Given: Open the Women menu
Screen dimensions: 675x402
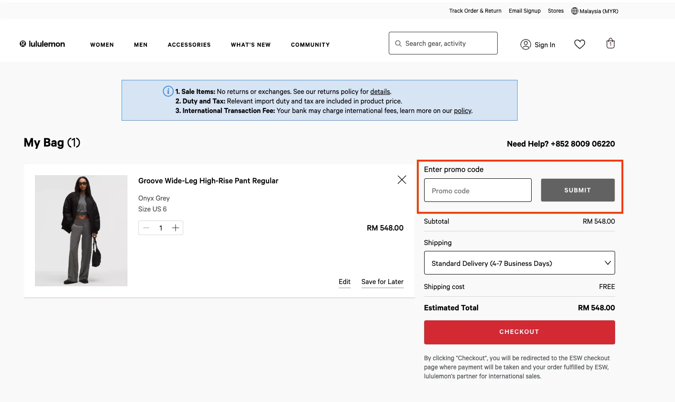Looking at the screenshot, I should pos(102,45).
